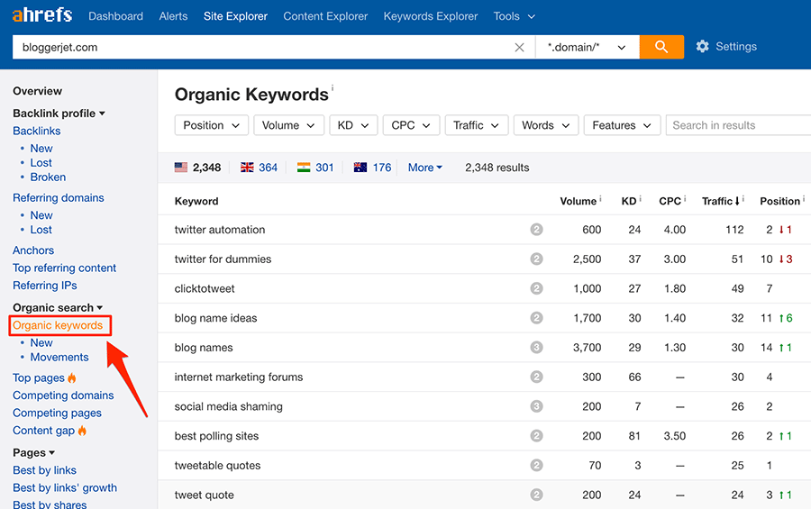811x509 pixels.
Task: Open the *.domain/* mode dropdown
Action: (587, 48)
